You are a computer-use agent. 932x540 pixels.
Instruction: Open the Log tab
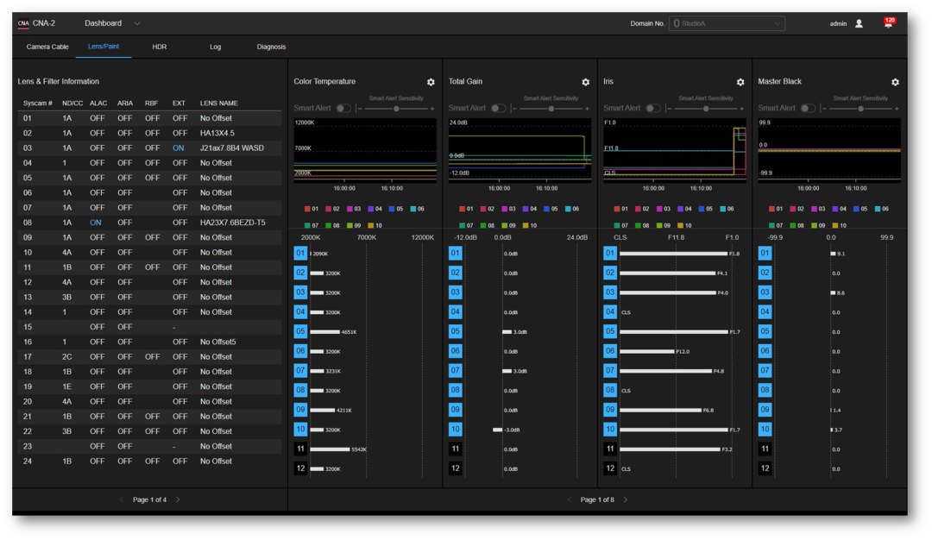[x=215, y=47]
